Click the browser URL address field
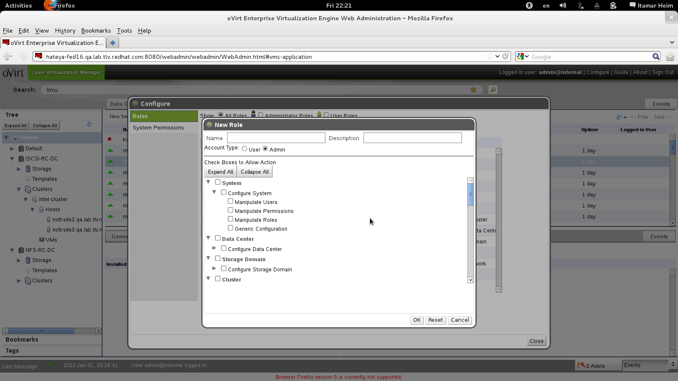678x381 pixels. pos(265,57)
